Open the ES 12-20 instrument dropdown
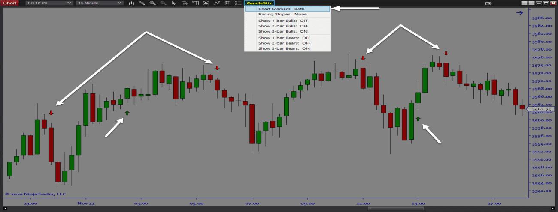This screenshot has width=558, height=212. (x=49, y=3)
